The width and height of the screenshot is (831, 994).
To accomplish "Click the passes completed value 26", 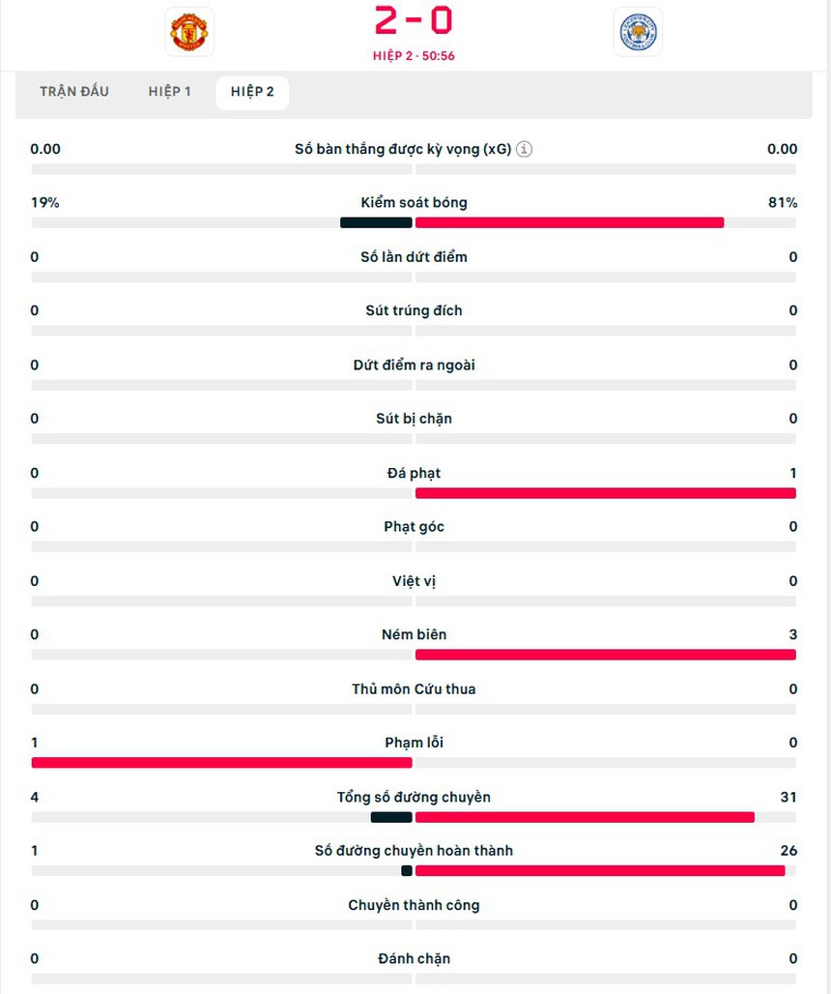I will [x=789, y=850].
